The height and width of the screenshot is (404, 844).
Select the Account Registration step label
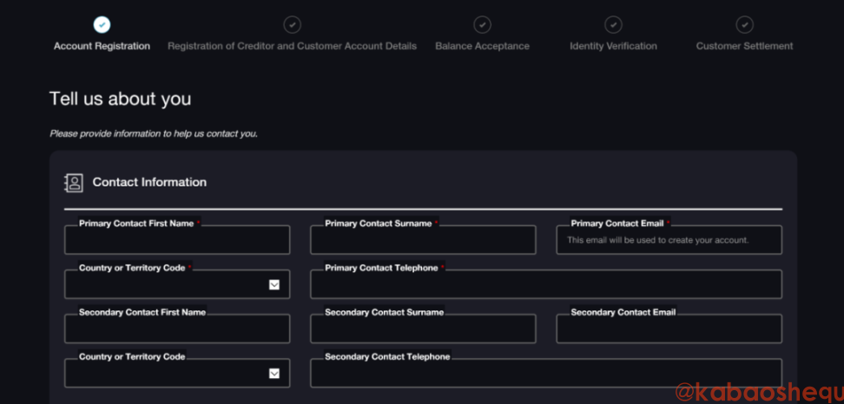coord(102,46)
